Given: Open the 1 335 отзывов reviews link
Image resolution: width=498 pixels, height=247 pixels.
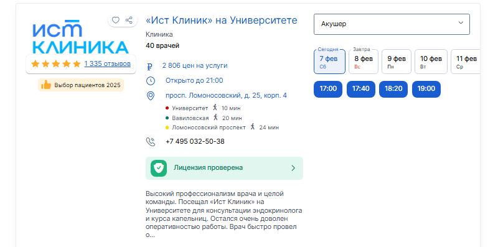Looking at the screenshot, I should 107,64.
